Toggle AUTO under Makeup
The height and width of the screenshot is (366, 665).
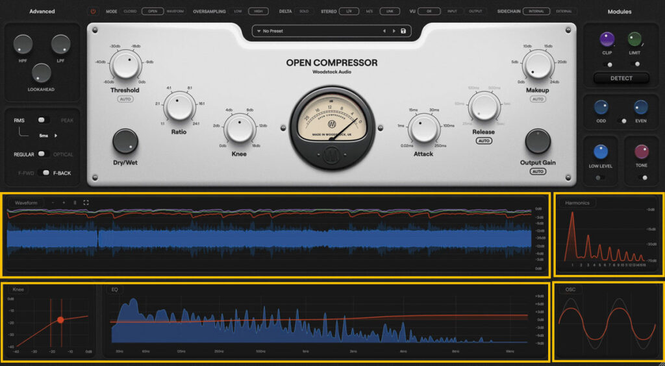point(538,99)
